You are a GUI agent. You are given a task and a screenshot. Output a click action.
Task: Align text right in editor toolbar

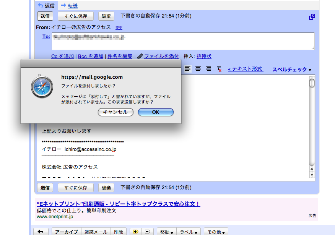point(208,69)
